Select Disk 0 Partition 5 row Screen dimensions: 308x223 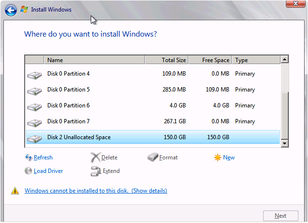coord(153,90)
